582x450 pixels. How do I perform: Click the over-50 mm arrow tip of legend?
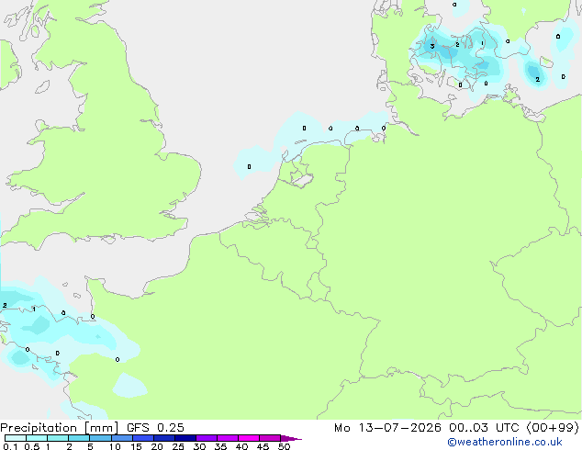(x=291, y=438)
